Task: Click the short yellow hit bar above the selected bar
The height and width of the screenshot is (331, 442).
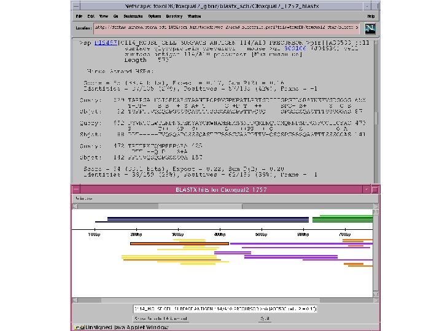Action: click(x=189, y=240)
